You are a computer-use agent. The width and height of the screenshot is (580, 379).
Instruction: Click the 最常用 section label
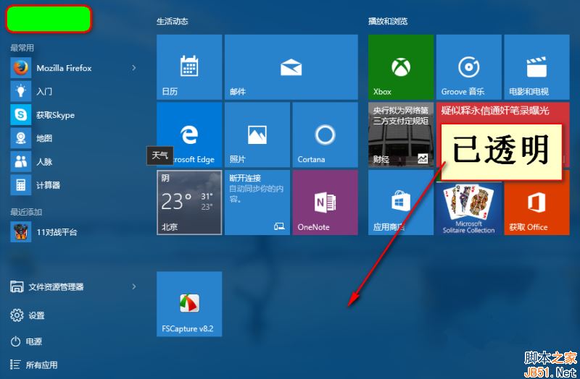point(22,48)
